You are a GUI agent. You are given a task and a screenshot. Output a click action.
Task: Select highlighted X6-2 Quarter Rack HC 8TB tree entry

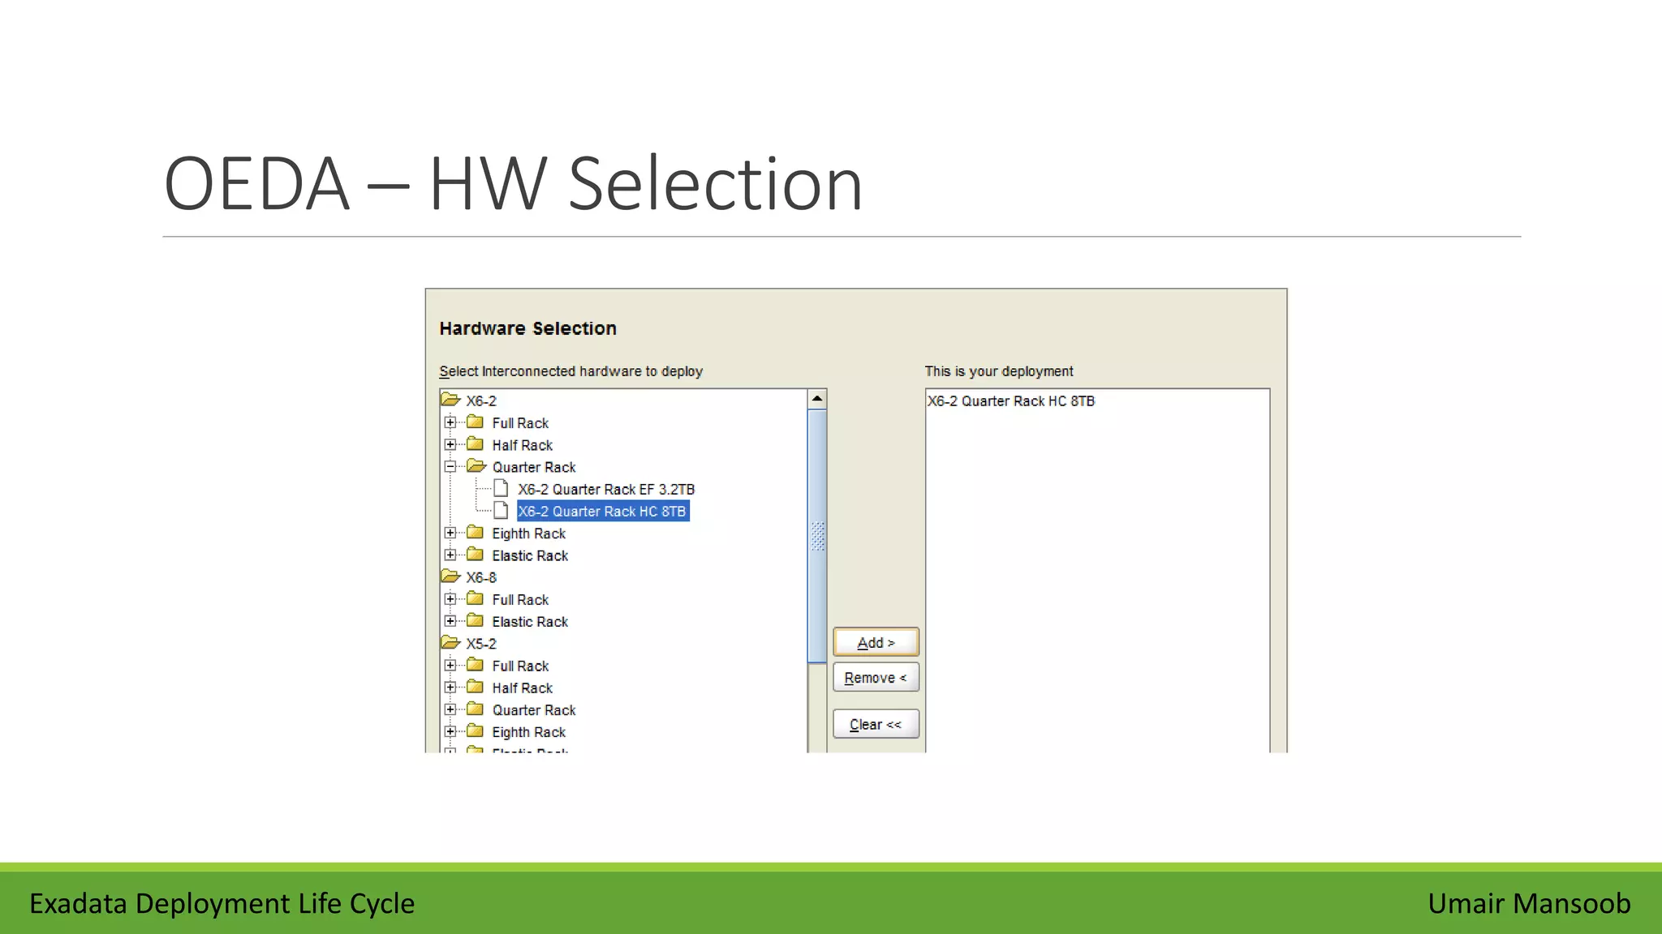click(x=603, y=511)
